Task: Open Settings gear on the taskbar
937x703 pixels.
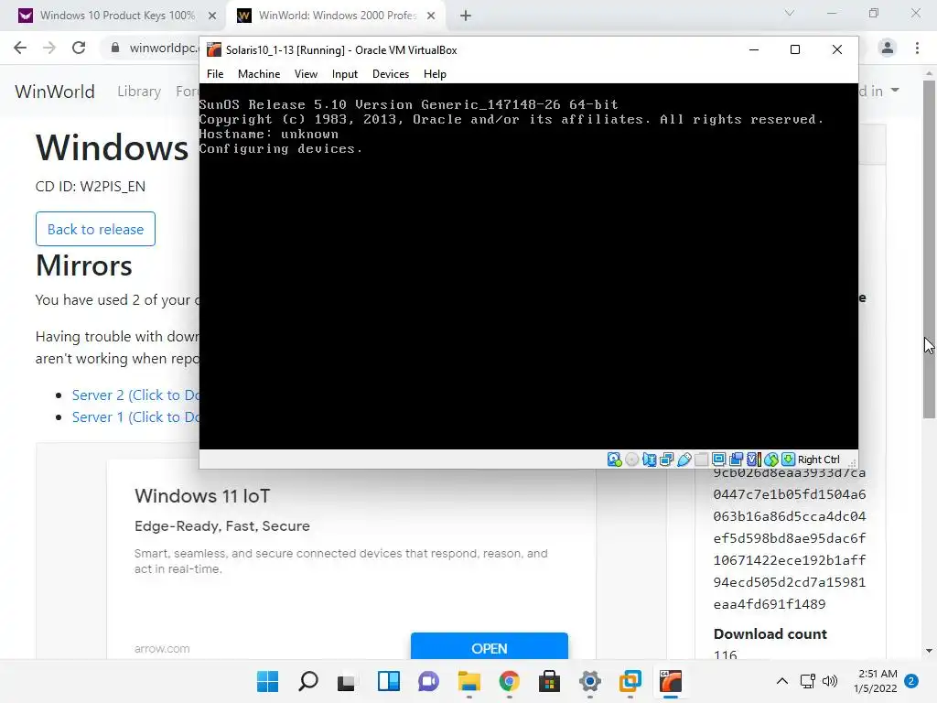Action: [x=590, y=681]
